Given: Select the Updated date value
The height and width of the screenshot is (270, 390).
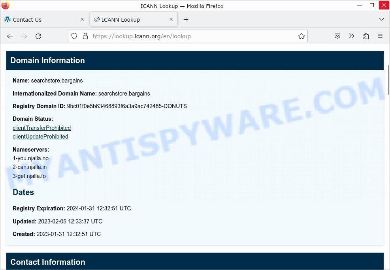Looking at the screenshot, I should (70, 221).
